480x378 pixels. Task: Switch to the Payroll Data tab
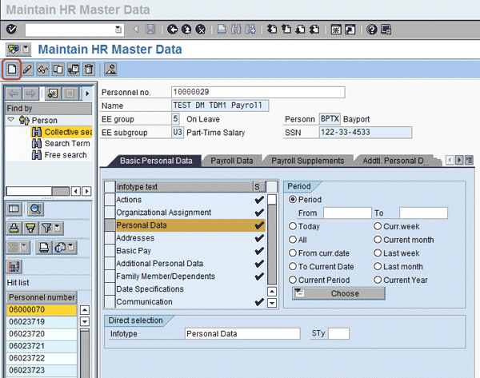coord(231,161)
